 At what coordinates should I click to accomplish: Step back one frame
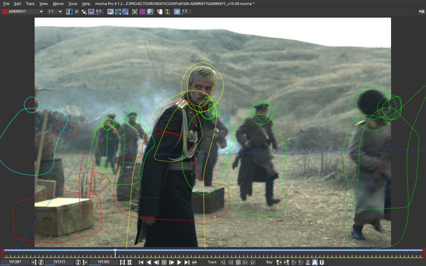tap(156, 262)
